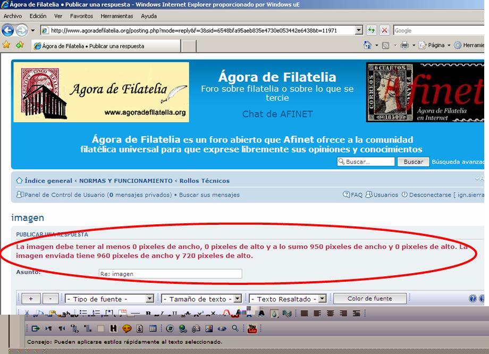Click the green exit arrow icon in editor
The height and width of the screenshot is (354, 489).
pos(36,328)
